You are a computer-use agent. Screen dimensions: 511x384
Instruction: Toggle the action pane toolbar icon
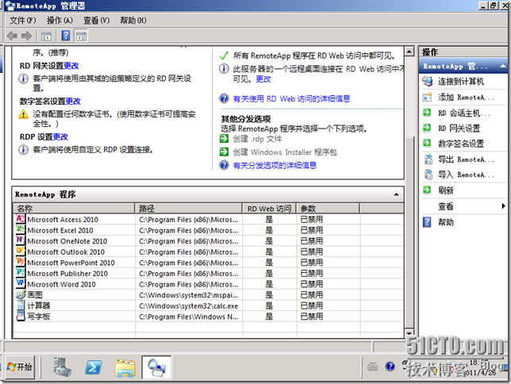pos(81,36)
